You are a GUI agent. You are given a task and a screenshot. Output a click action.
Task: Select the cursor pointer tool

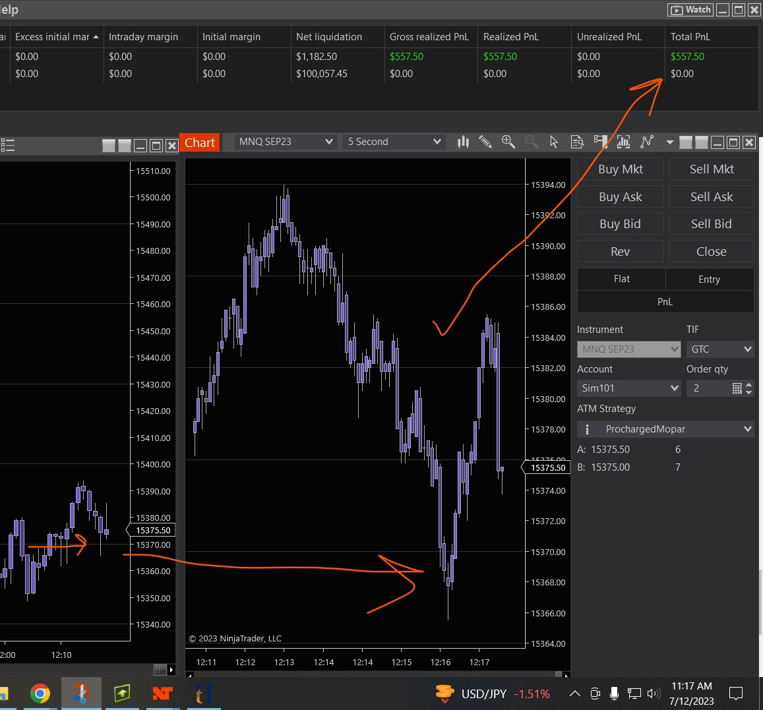coord(554,142)
